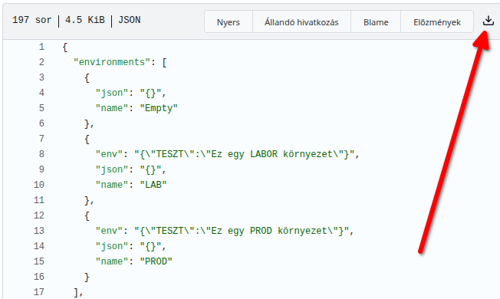Select line number 5
Viewport: 500px width, 299px height.
41,108
